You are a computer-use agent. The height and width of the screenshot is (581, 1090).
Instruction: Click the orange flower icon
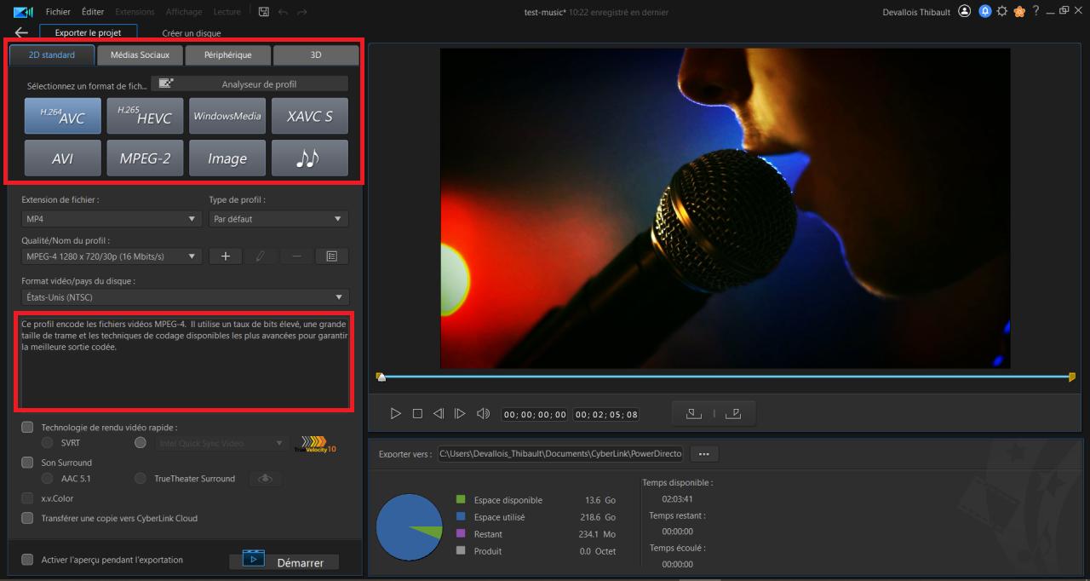click(1019, 12)
